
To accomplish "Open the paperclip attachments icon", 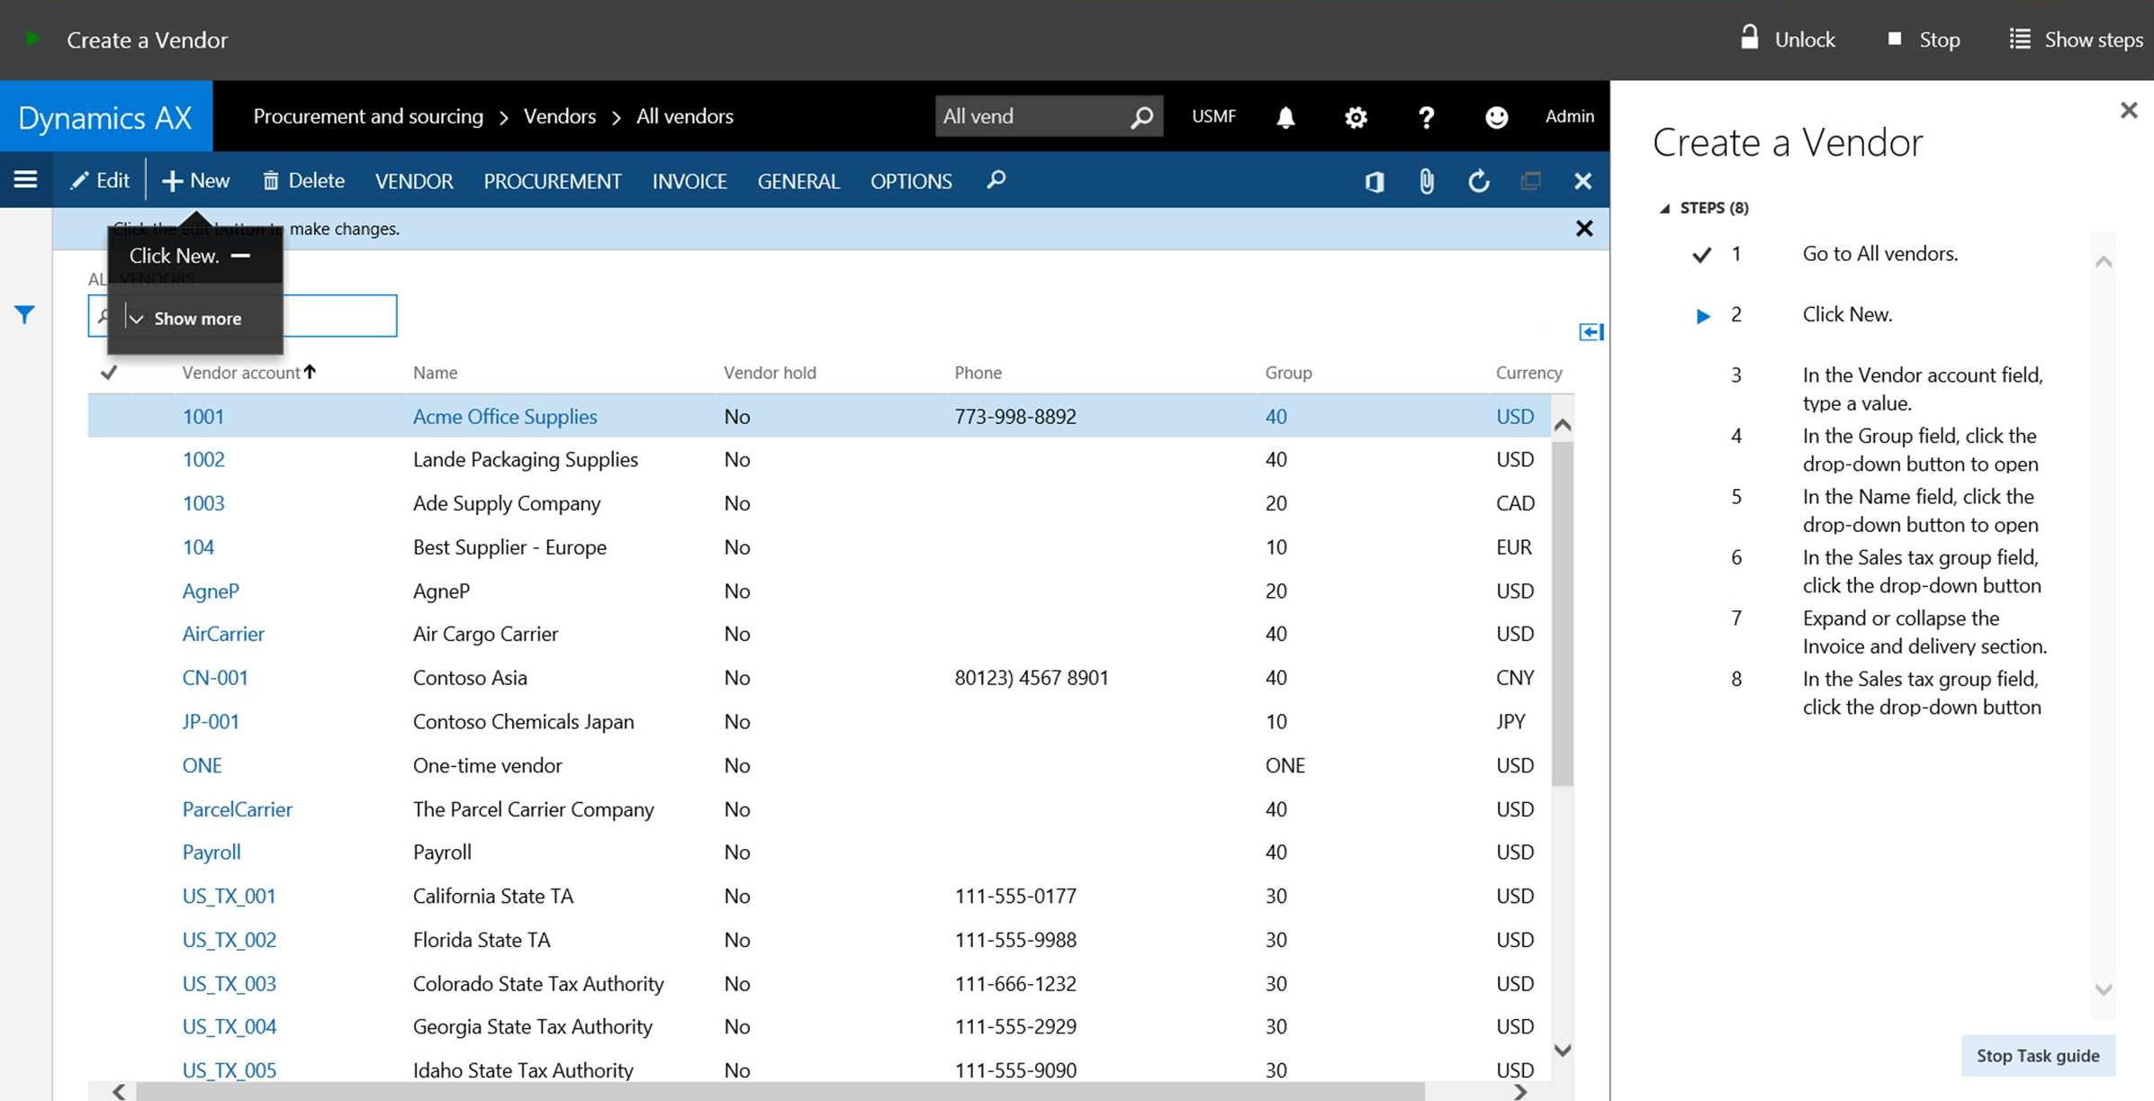I will [x=1426, y=182].
